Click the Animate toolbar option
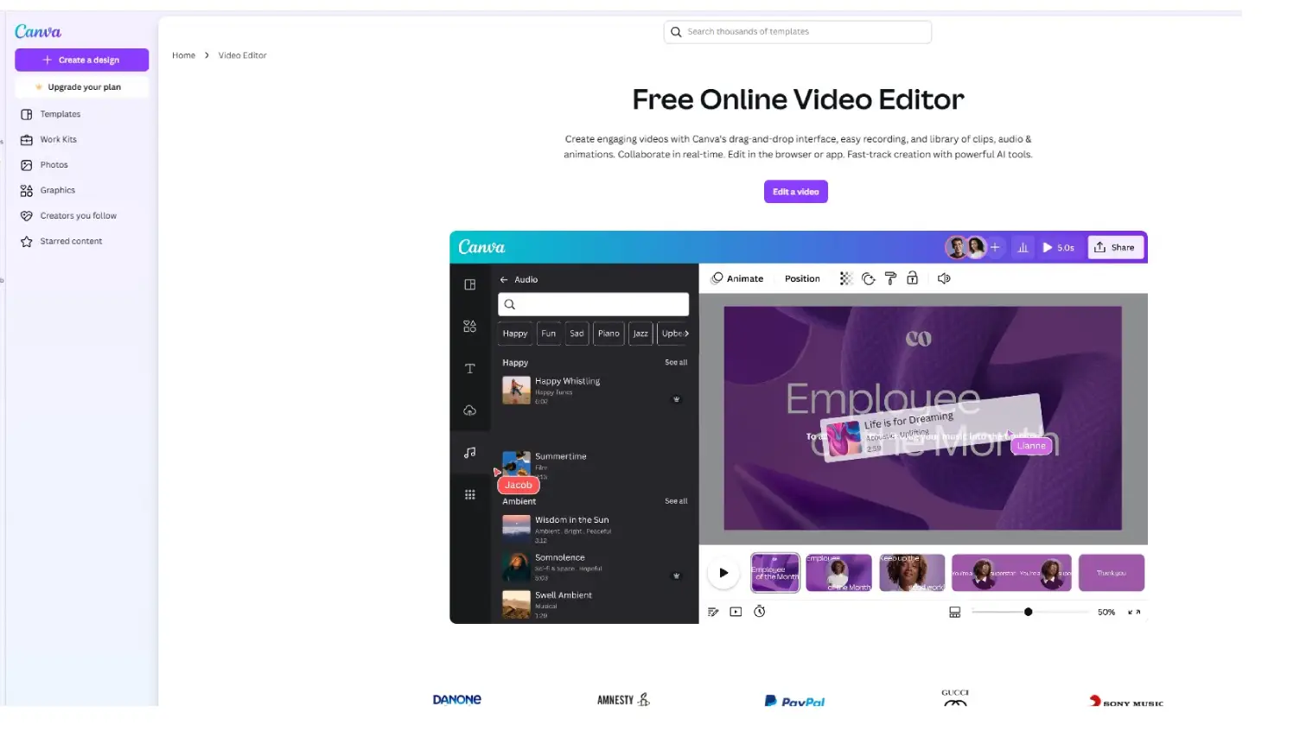 coord(737,278)
